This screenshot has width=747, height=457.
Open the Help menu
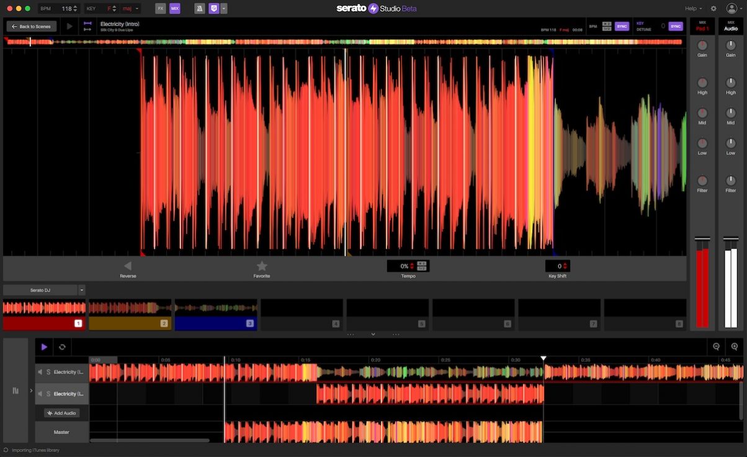pyautogui.click(x=693, y=9)
